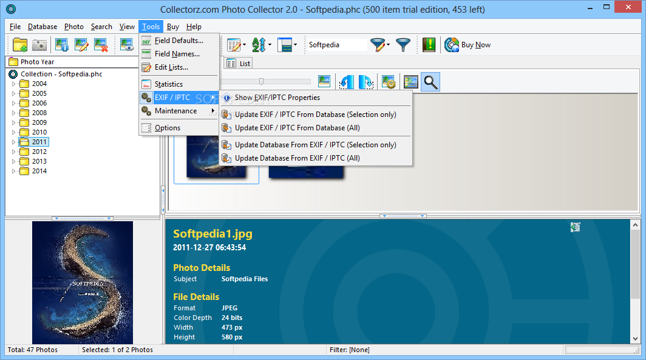Toggle the magnifier search icon

point(430,82)
